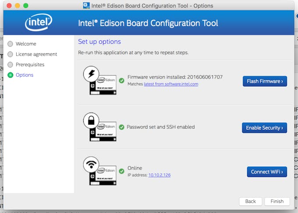The height and width of the screenshot is (213, 298).
Task: Click the Password set and SSH enabled text
Action: (160, 127)
